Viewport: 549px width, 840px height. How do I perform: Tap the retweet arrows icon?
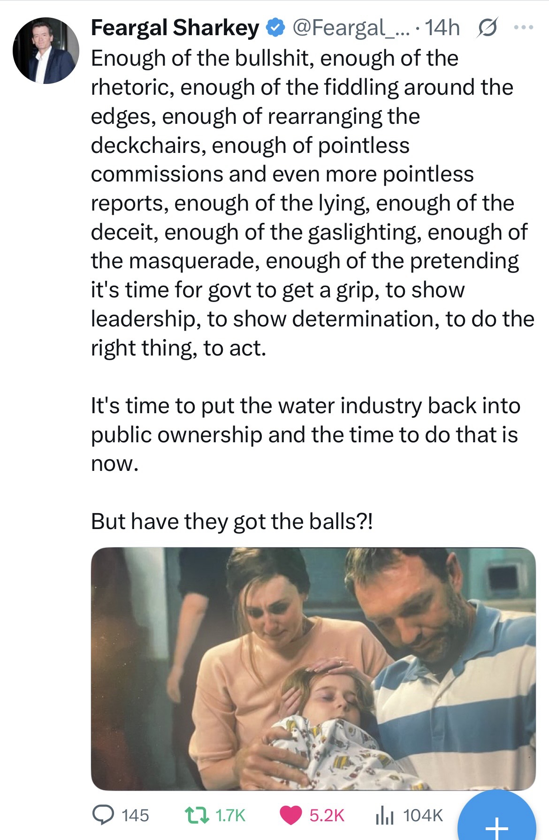(x=196, y=815)
